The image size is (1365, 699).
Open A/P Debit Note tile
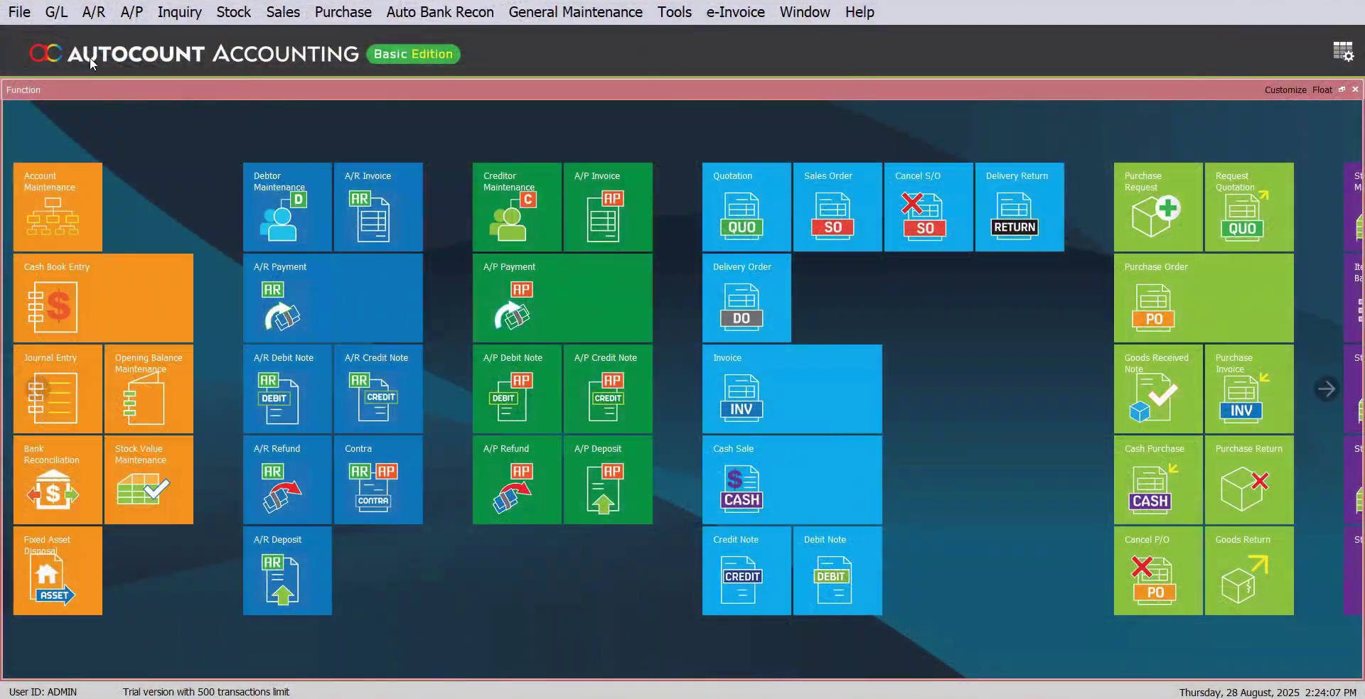tap(517, 389)
